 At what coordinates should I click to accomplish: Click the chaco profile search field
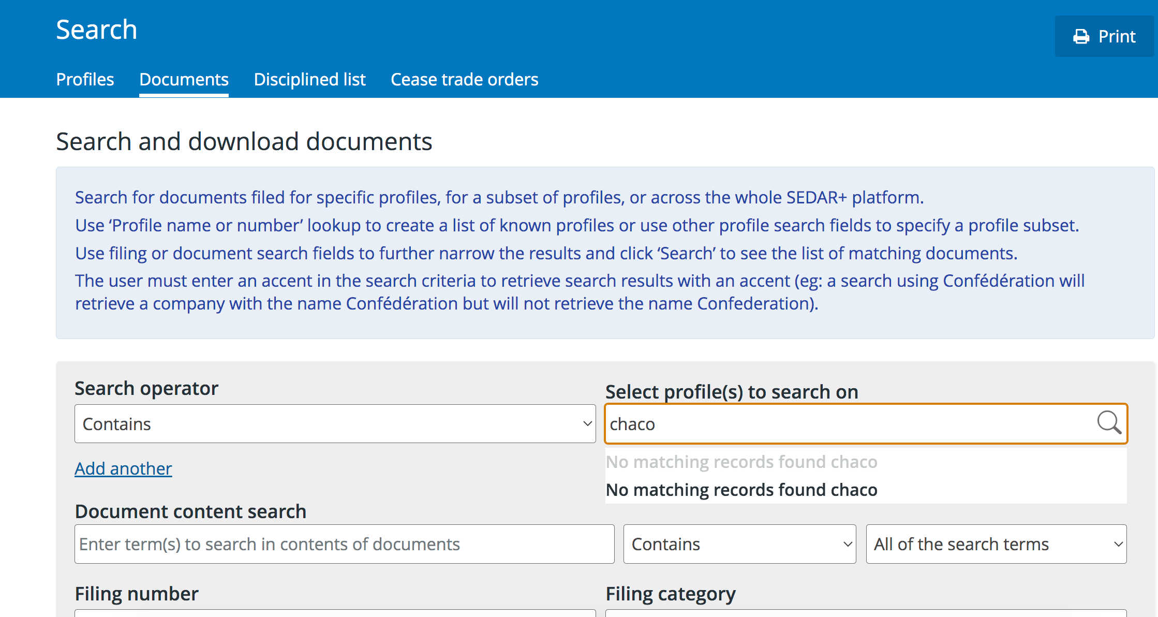pos(849,424)
